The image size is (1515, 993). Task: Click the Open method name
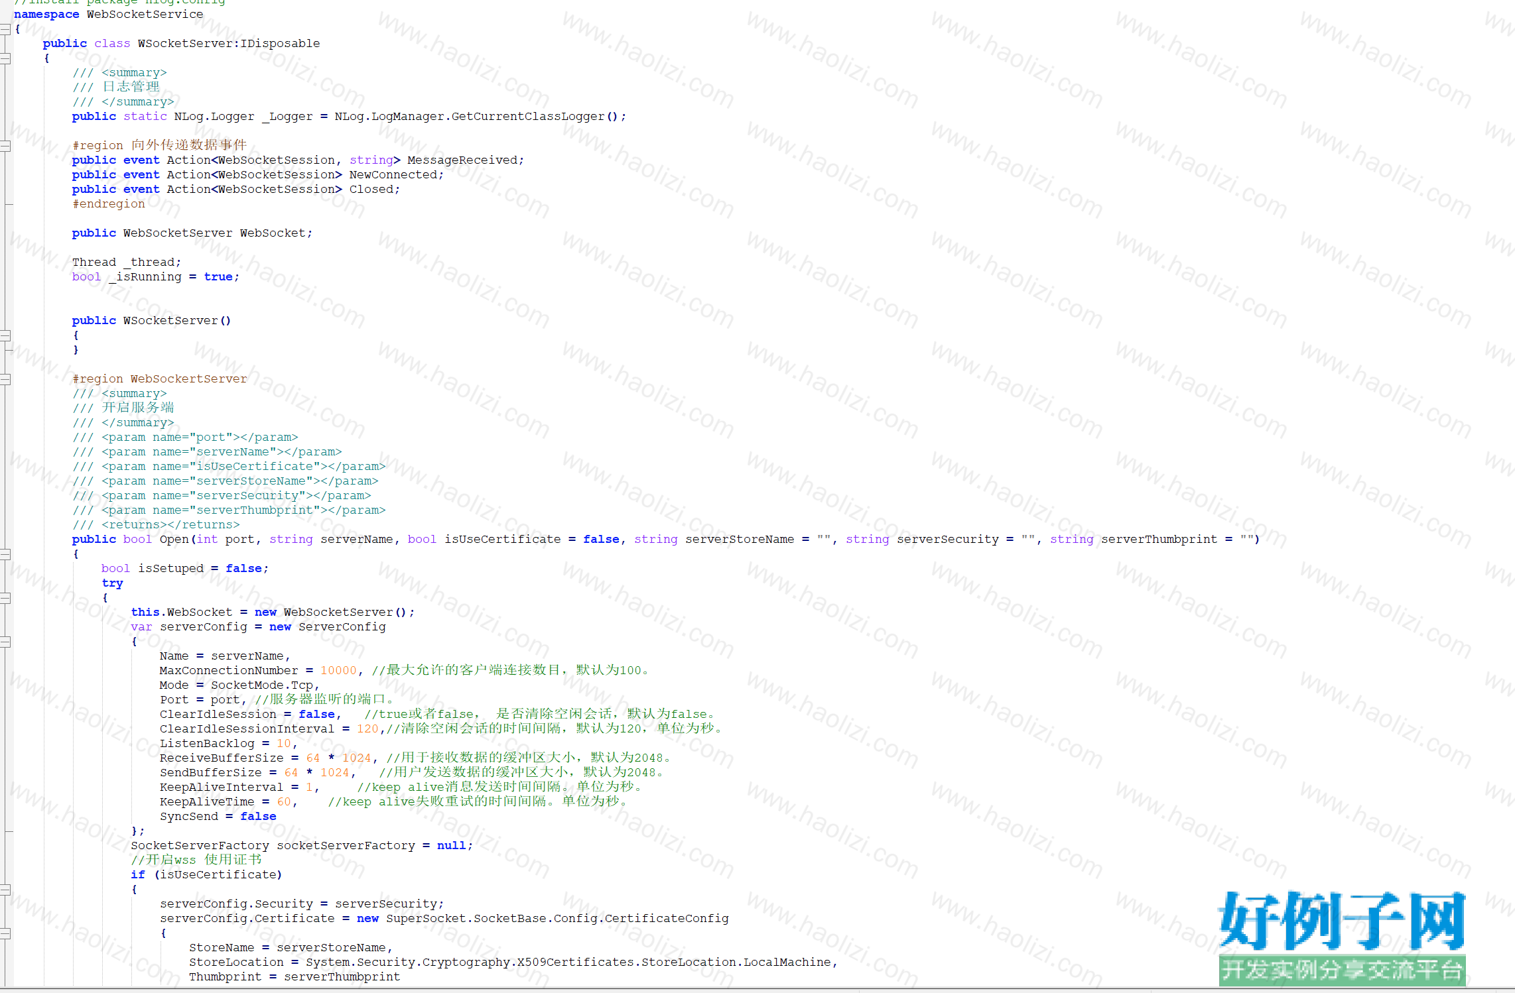(174, 540)
